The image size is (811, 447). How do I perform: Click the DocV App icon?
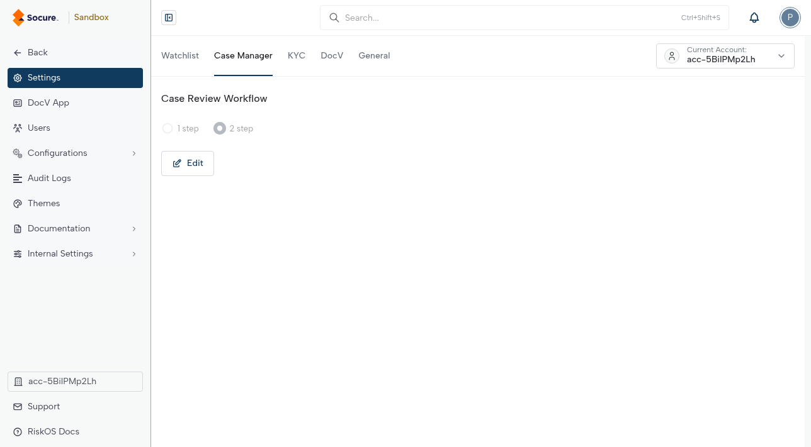(18, 103)
